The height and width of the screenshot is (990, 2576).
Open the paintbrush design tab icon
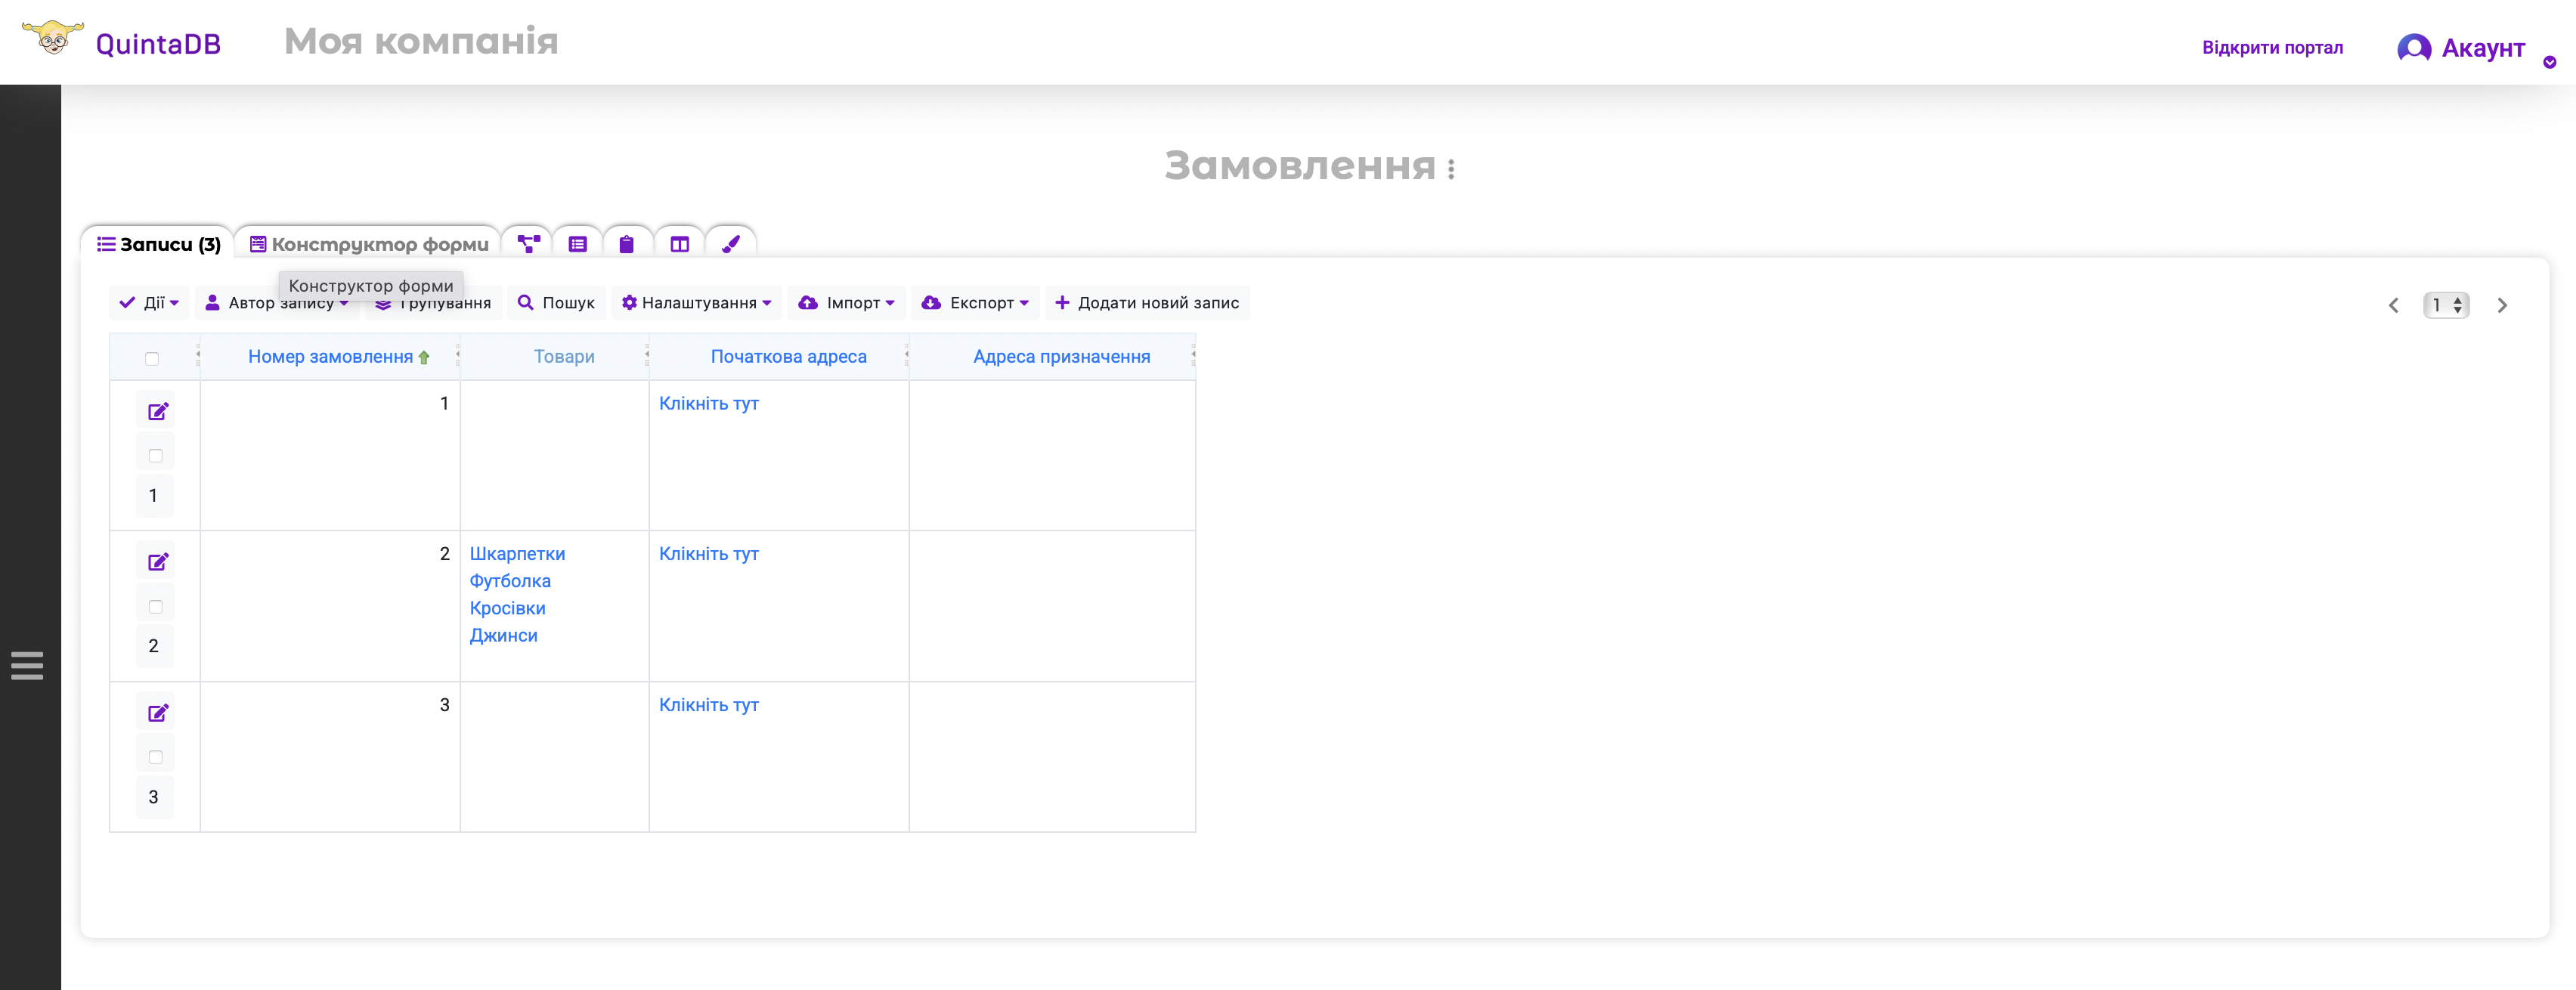pyautogui.click(x=731, y=244)
